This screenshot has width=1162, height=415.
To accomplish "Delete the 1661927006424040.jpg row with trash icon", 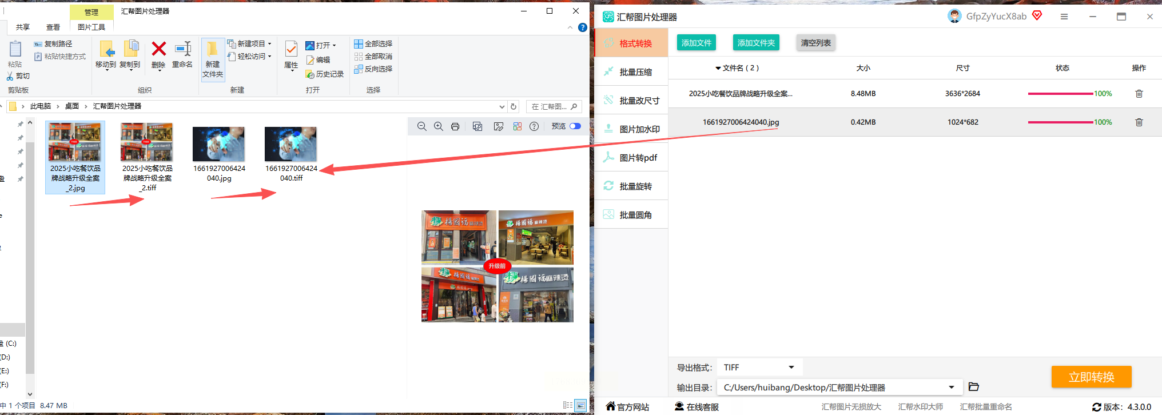I will [1139, 122].
